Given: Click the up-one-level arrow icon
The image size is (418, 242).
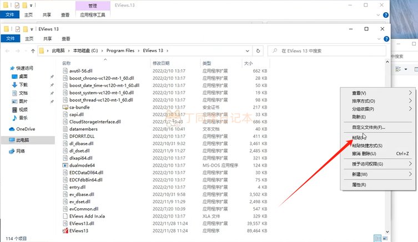Looking at the screenshot, I should click(33, 51).
